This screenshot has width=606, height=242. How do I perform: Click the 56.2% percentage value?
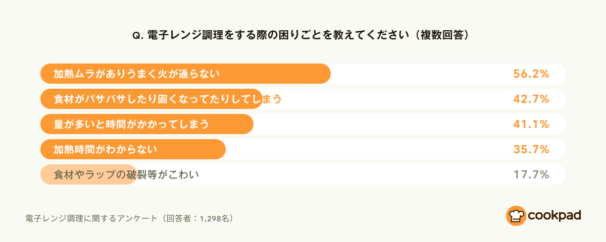click(531, 74)
